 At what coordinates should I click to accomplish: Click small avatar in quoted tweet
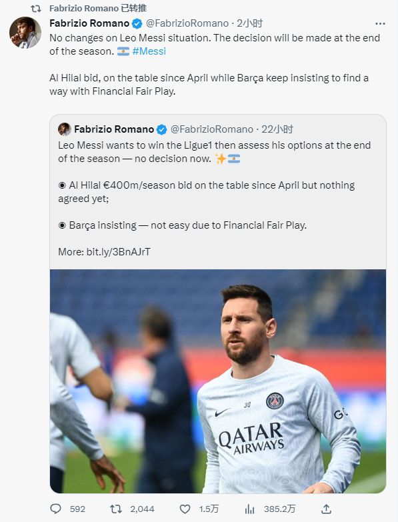[65, 129]
